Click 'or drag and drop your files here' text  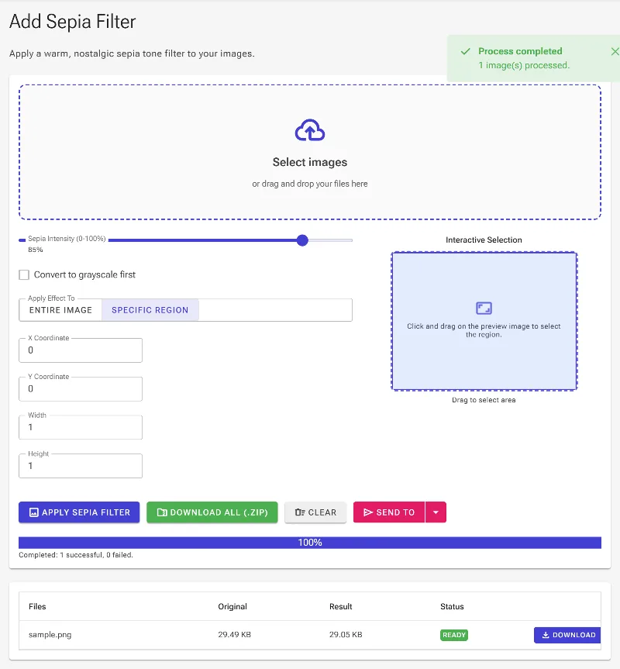pyautogui.click(x=310, y=184)
